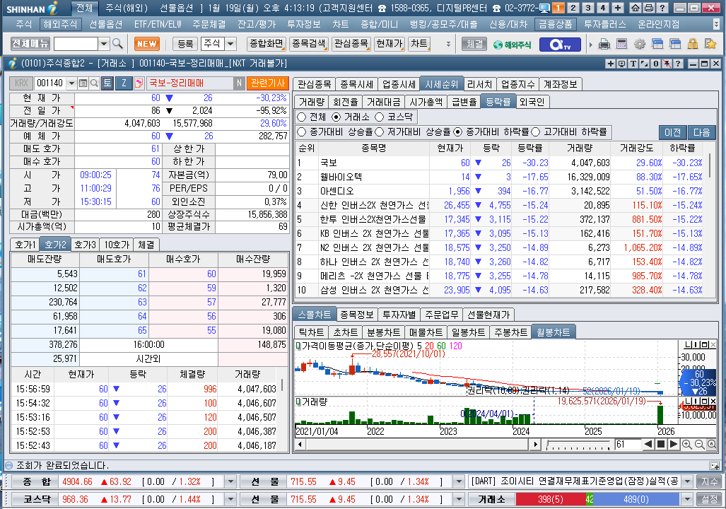Open the 주식 dropdown arrow in the toolbar
The image size is (726, 509).
(x=230, y=44)
